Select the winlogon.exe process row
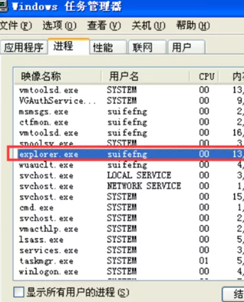Screen dimensions: 244x302 point(130,272)
